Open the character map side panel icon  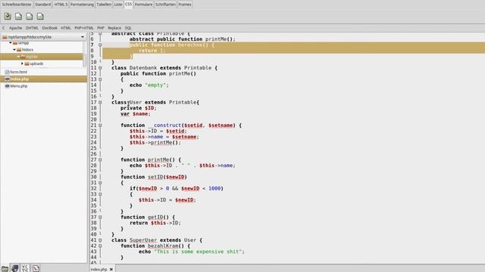25,268
